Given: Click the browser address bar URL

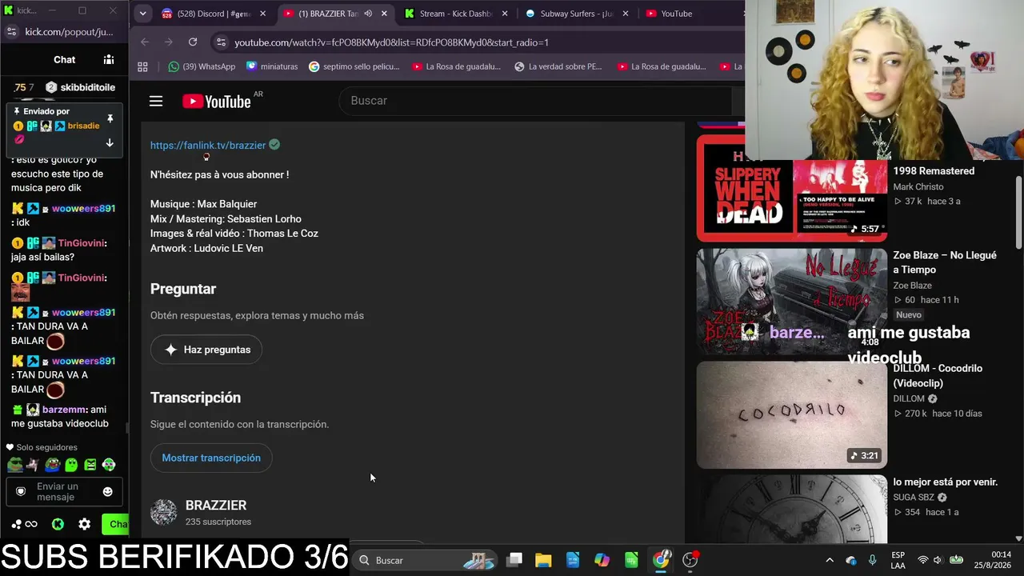Looking at the screenshot, I should point(391,42).
